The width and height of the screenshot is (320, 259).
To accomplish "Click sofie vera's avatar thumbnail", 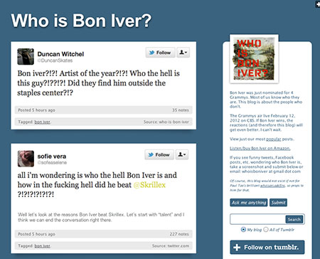I will [x=26, y=159].
